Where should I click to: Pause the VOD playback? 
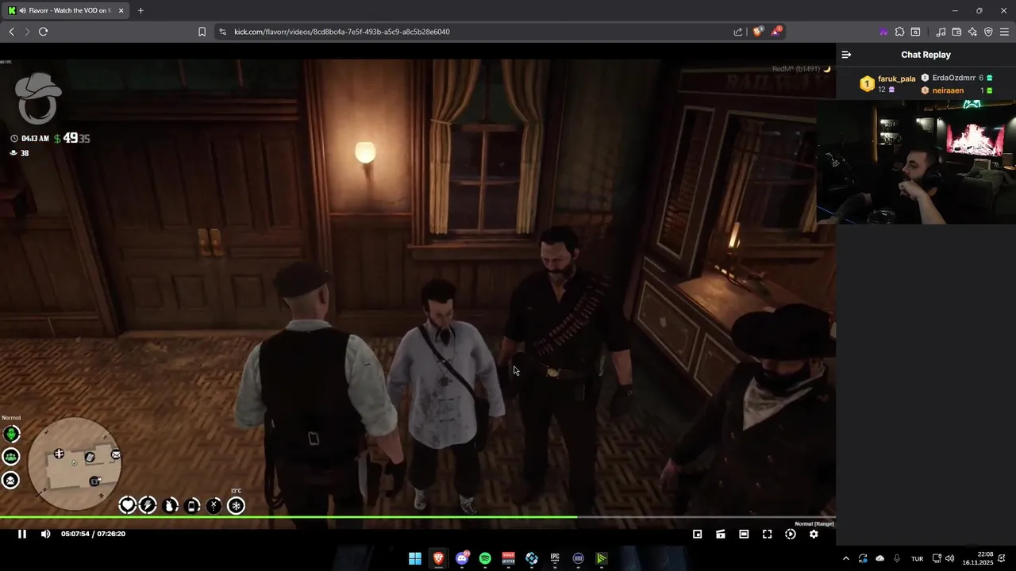pos(22,534)
